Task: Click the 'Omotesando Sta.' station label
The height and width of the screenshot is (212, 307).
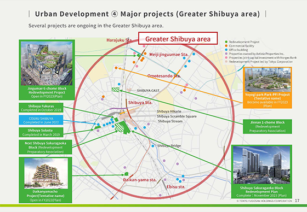Action: coord(164,76)
